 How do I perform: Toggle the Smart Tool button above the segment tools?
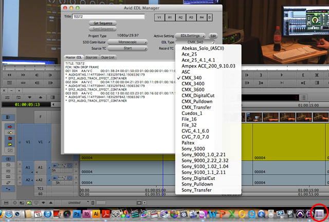click(x=8, y=117)
